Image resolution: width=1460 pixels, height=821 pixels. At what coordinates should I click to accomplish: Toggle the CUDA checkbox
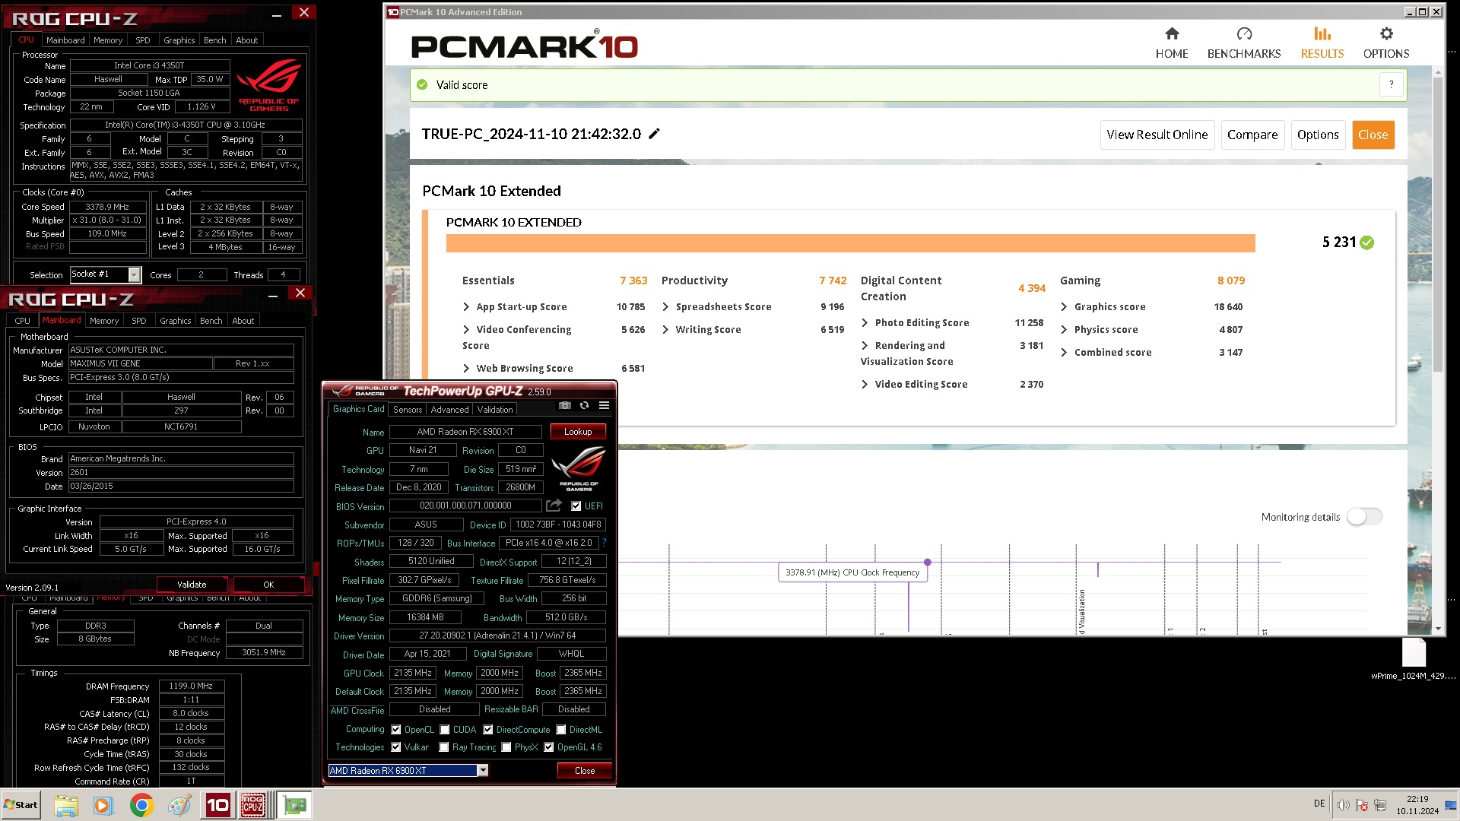point(445,730)
